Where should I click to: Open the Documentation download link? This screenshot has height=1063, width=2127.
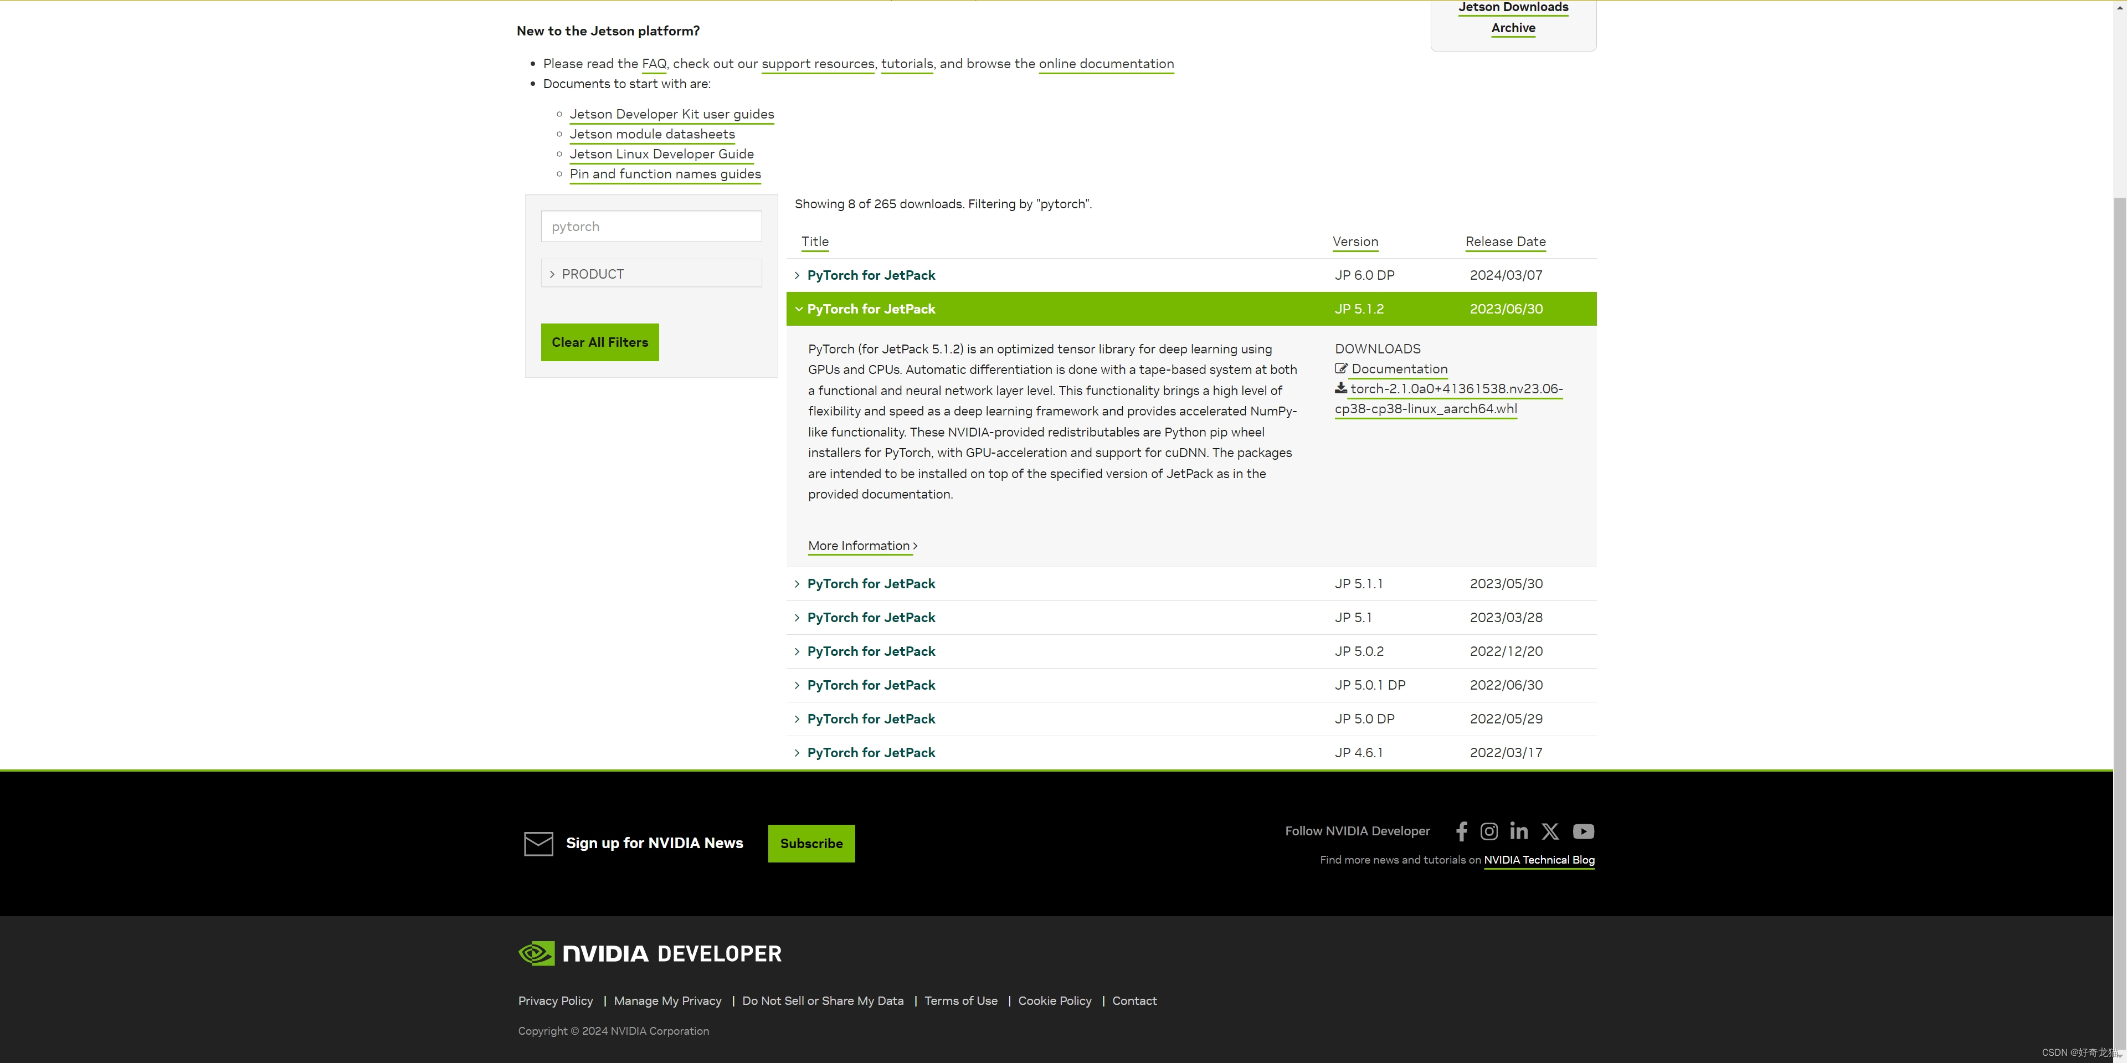click(x=1399, y=369)
